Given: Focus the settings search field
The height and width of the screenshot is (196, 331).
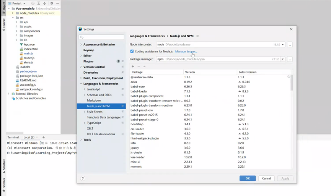Looking at the screenshot, I should tap(101, 37).
